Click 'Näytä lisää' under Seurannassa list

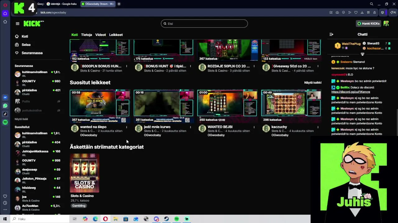point(21,119)
